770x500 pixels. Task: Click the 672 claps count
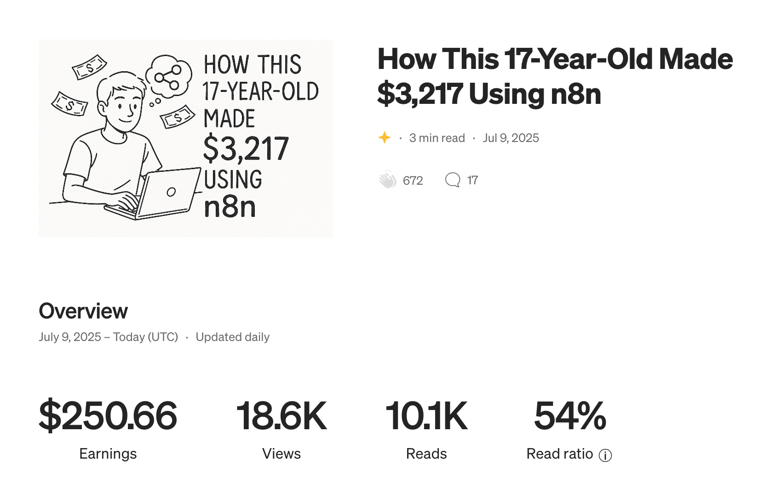(413, 181)
